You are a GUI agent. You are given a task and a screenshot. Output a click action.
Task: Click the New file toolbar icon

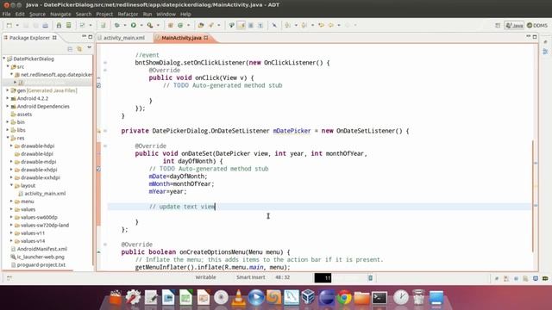coord(9,25)
